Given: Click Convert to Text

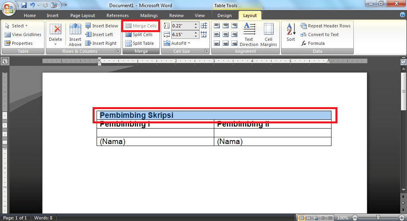Looking at the screenshot, I should [x=320, y=35].
